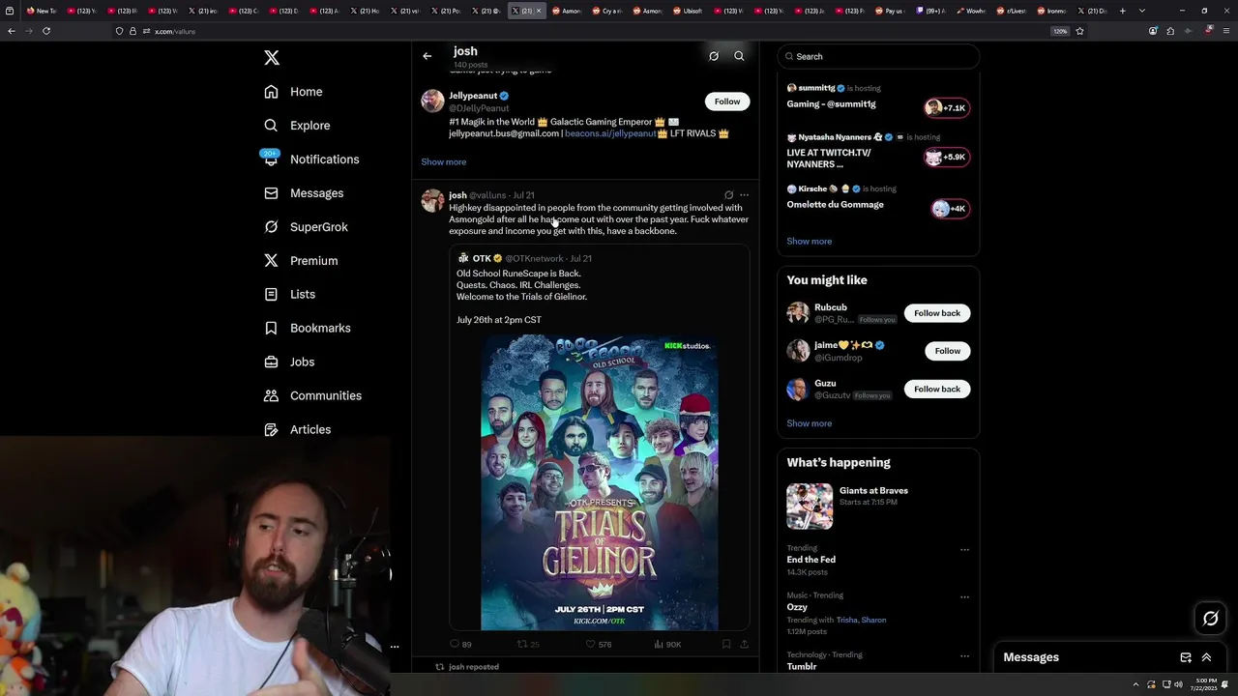Viewport: 1238px width, 696px height.
Task: Open the +4K listeners badge
Action: point(950,209)
